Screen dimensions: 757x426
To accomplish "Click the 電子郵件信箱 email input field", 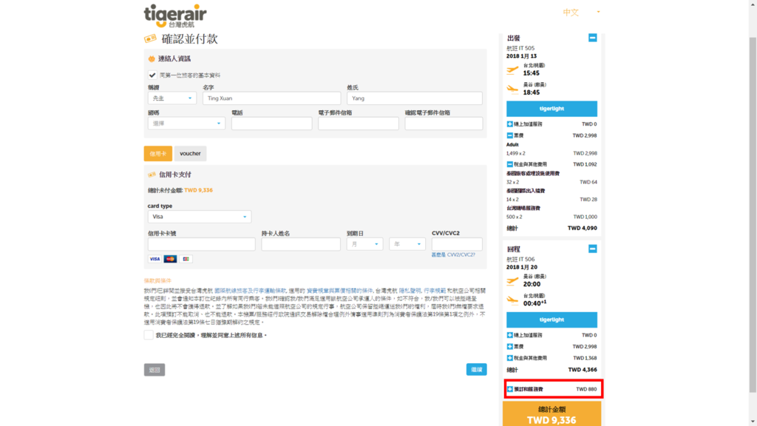I will 359,124.
